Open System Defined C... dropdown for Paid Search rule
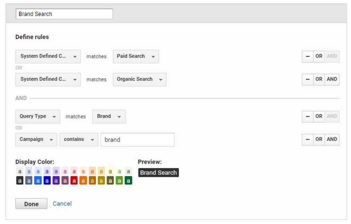The height and width of the screenshot is (224, 351). [x=48, y=57]
